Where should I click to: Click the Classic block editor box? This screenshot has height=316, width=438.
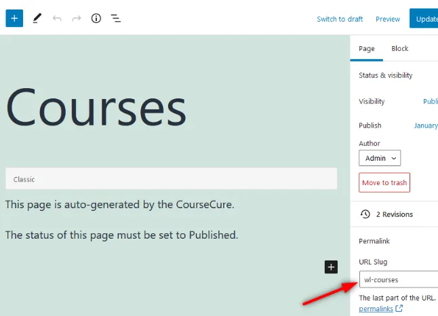pyautogui.click(x=171, y=179)
